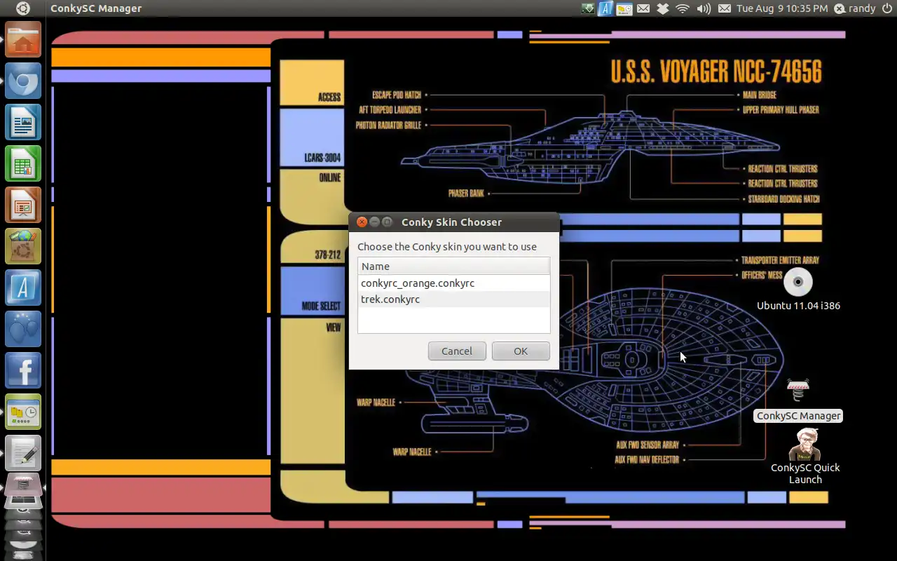Select trek.conkyrc skin row

(454, 299)
